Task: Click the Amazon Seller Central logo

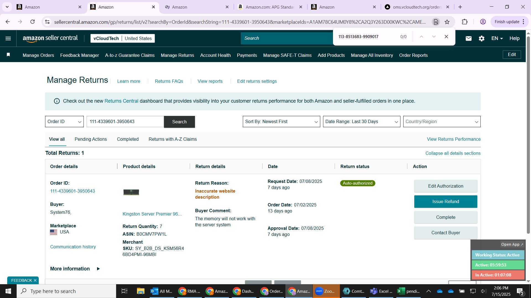Action: 50,38
